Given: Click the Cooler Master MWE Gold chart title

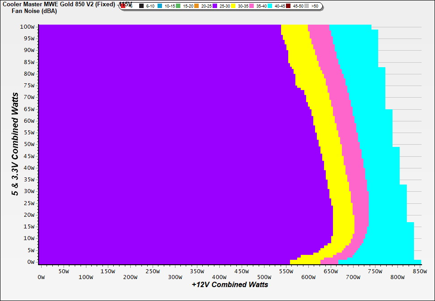Looking at the screenshot, I should coord(58,4).
